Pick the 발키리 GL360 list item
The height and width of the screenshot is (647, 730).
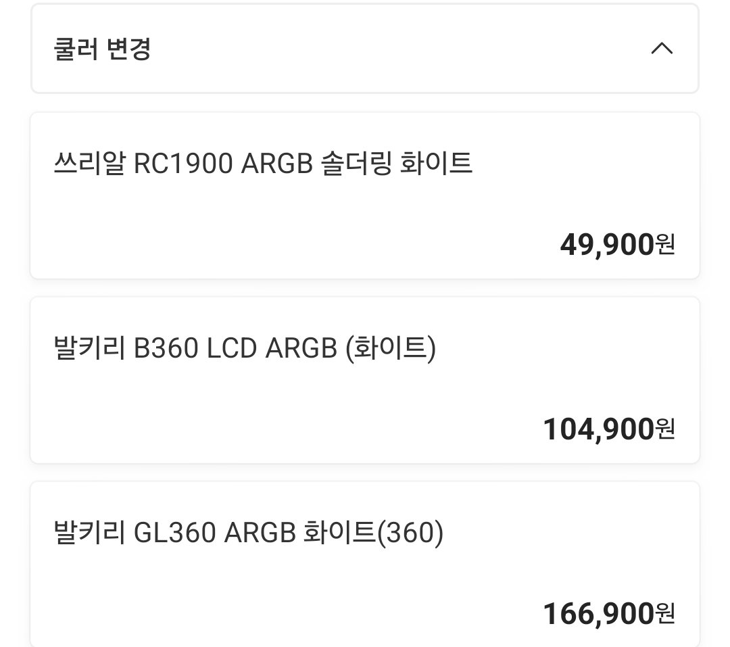[365, 564]
